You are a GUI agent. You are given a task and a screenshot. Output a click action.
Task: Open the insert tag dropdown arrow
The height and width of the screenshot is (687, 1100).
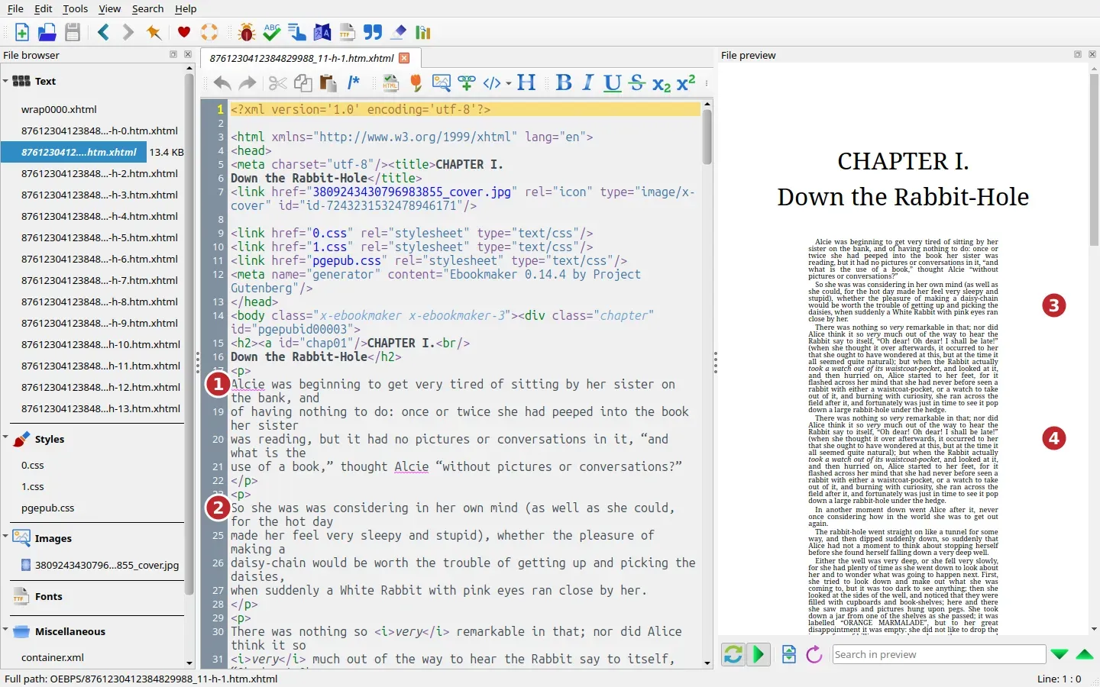(509, 84)
